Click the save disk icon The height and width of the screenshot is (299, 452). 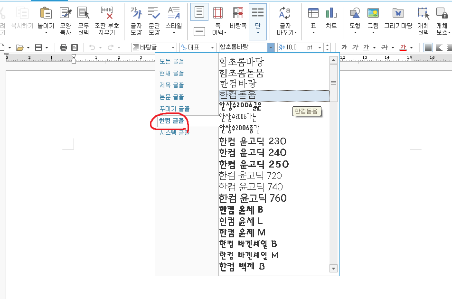point(38,47)
